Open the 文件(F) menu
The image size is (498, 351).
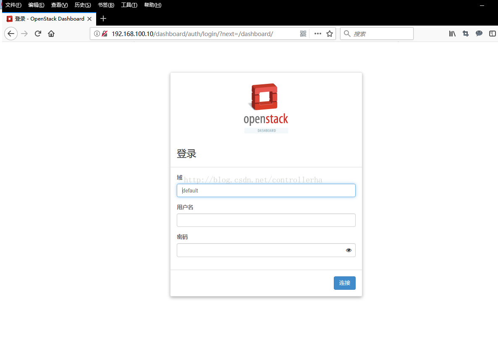click(13, 5)
